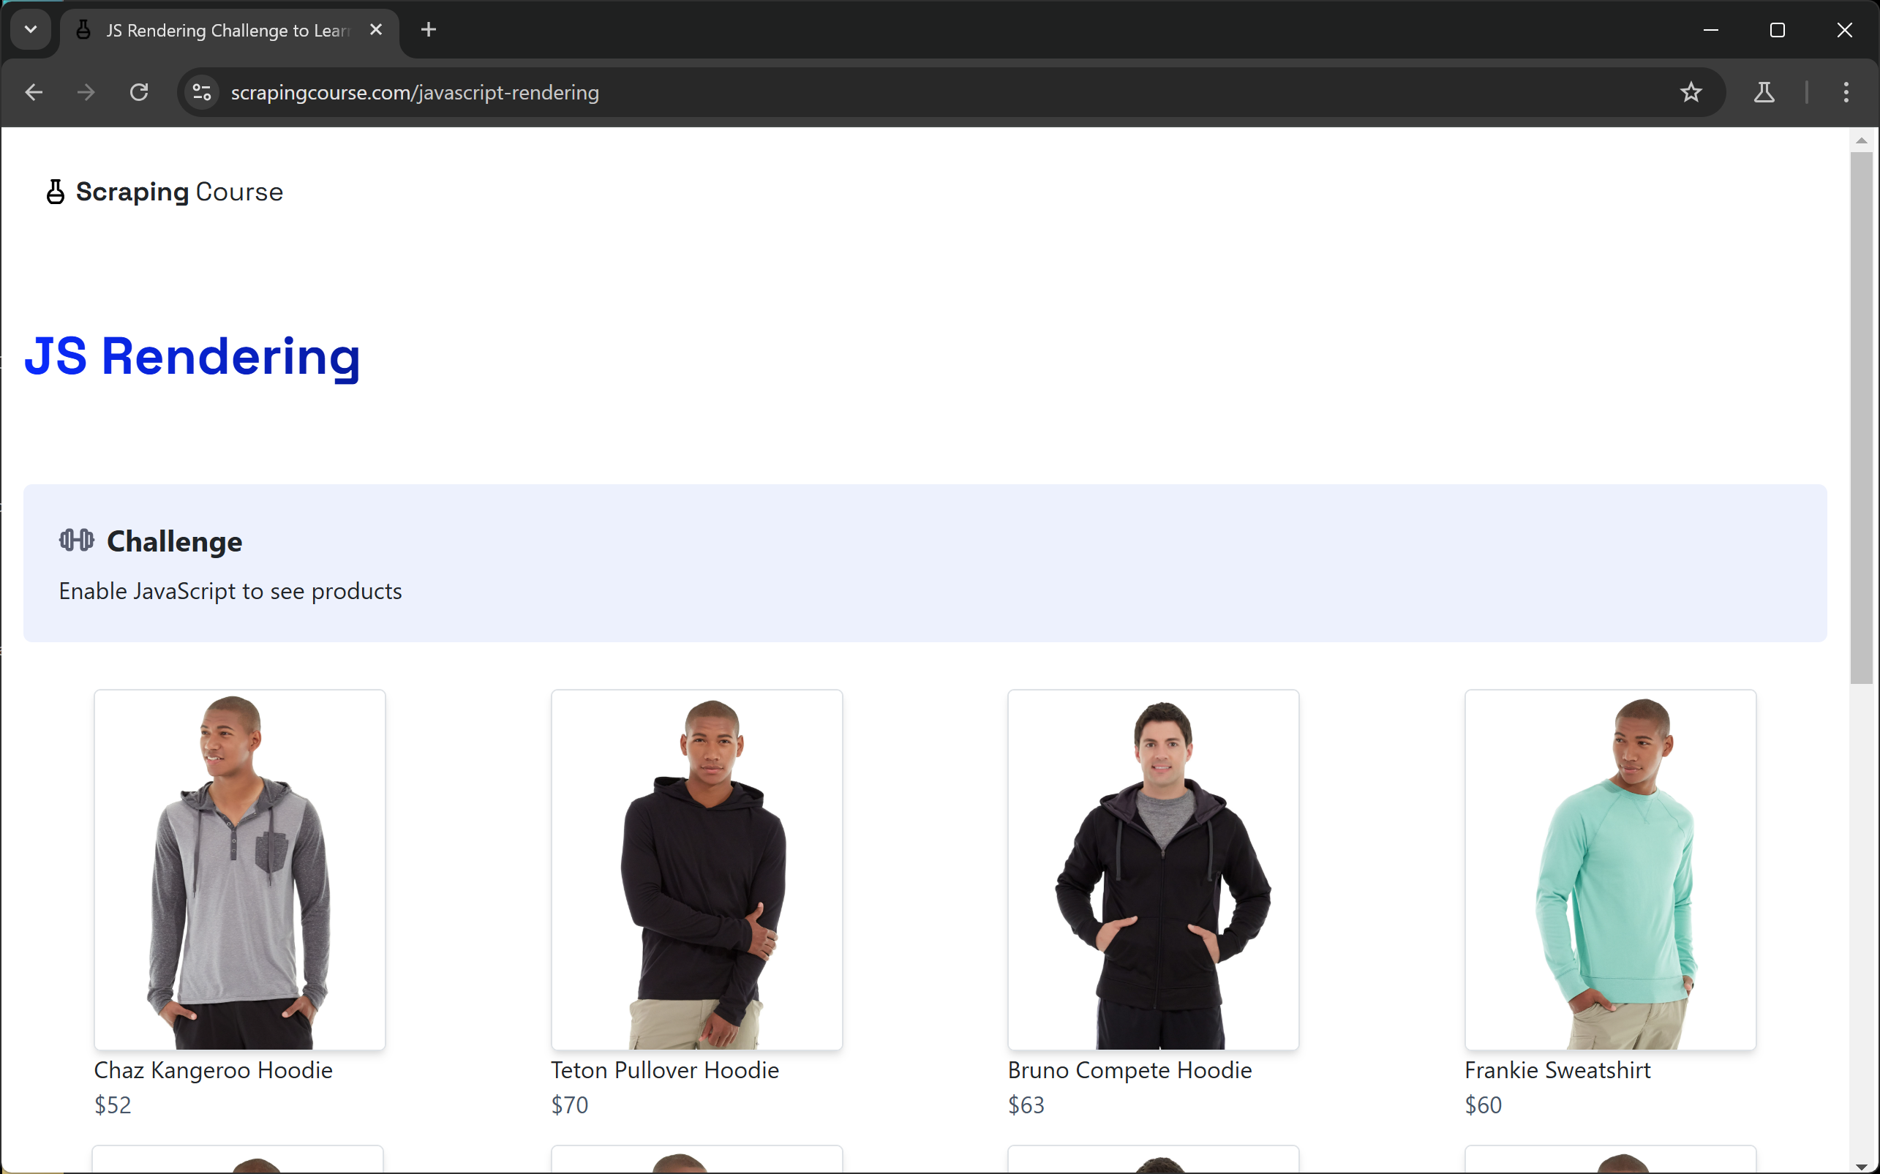Click the Frankie Sweatshirt image
The image size is (1880, 1174).
1610,870
